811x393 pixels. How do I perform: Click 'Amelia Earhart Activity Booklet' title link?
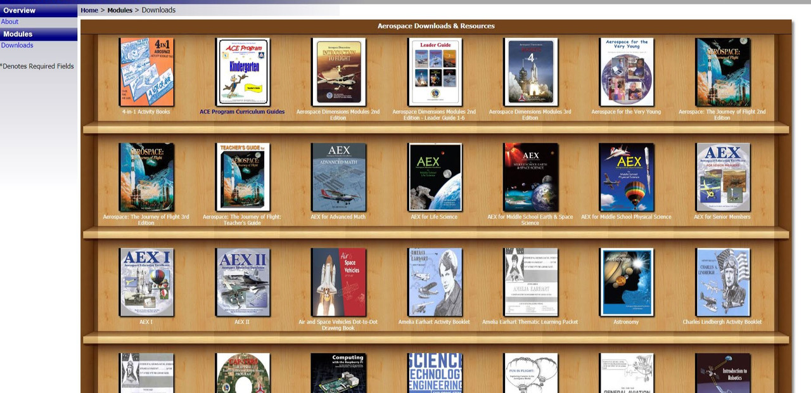[x=435, y=322]
